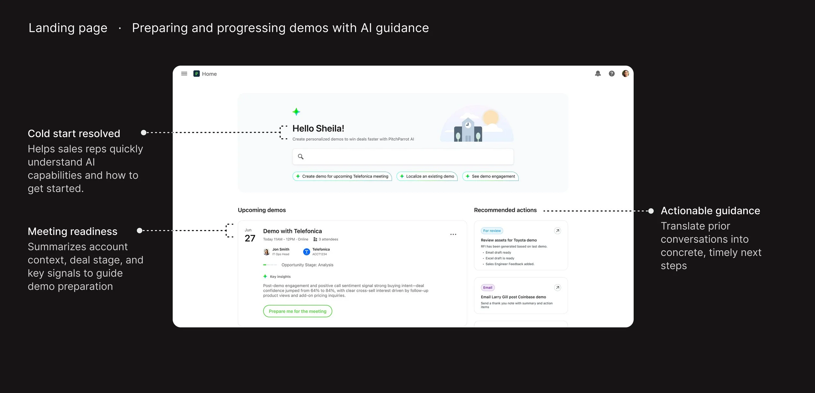Open the user profile avatar
Screen dimensions: 815x393
pos(625,74)
